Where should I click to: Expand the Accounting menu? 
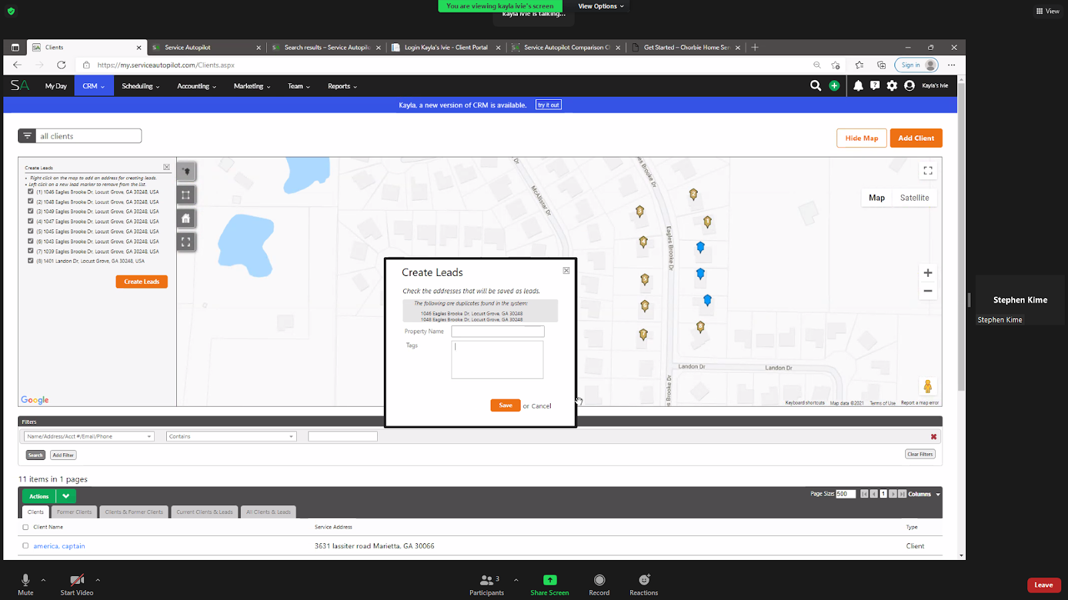197,86
